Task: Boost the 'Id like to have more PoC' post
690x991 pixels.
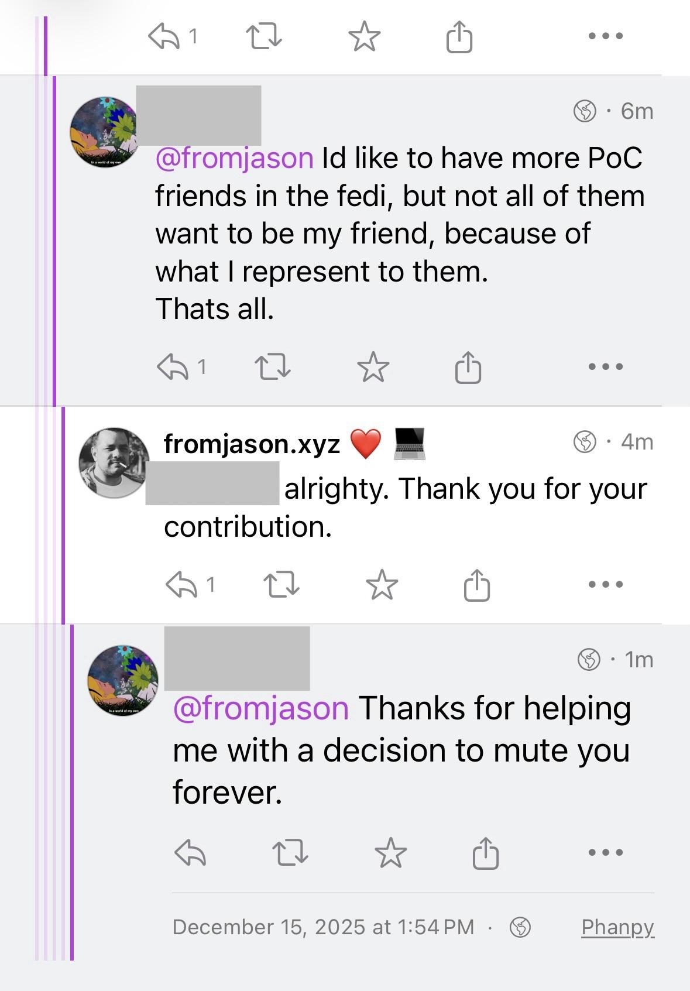Action: tap(273, 367)
